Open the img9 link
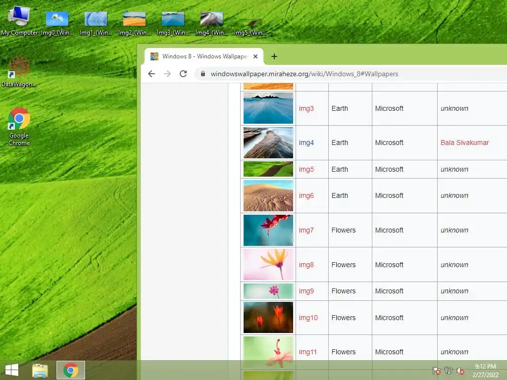507x380 pixels. 306,291
